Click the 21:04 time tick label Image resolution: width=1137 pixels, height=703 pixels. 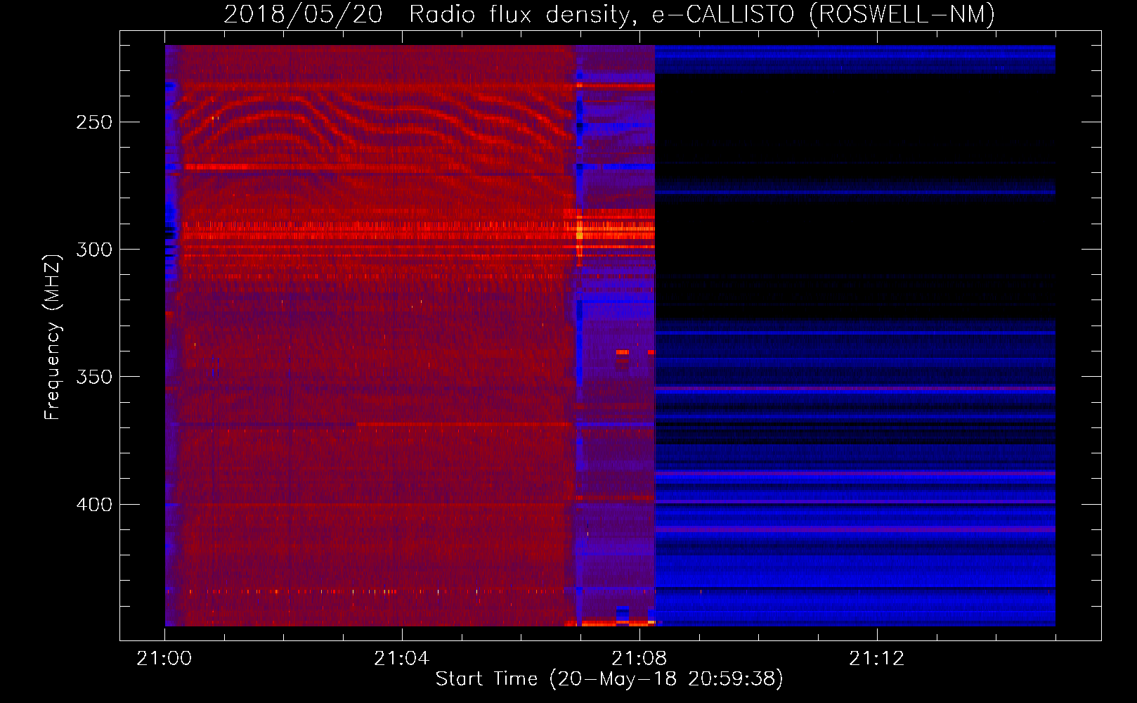pyautogui.click(x=402, y=659)
